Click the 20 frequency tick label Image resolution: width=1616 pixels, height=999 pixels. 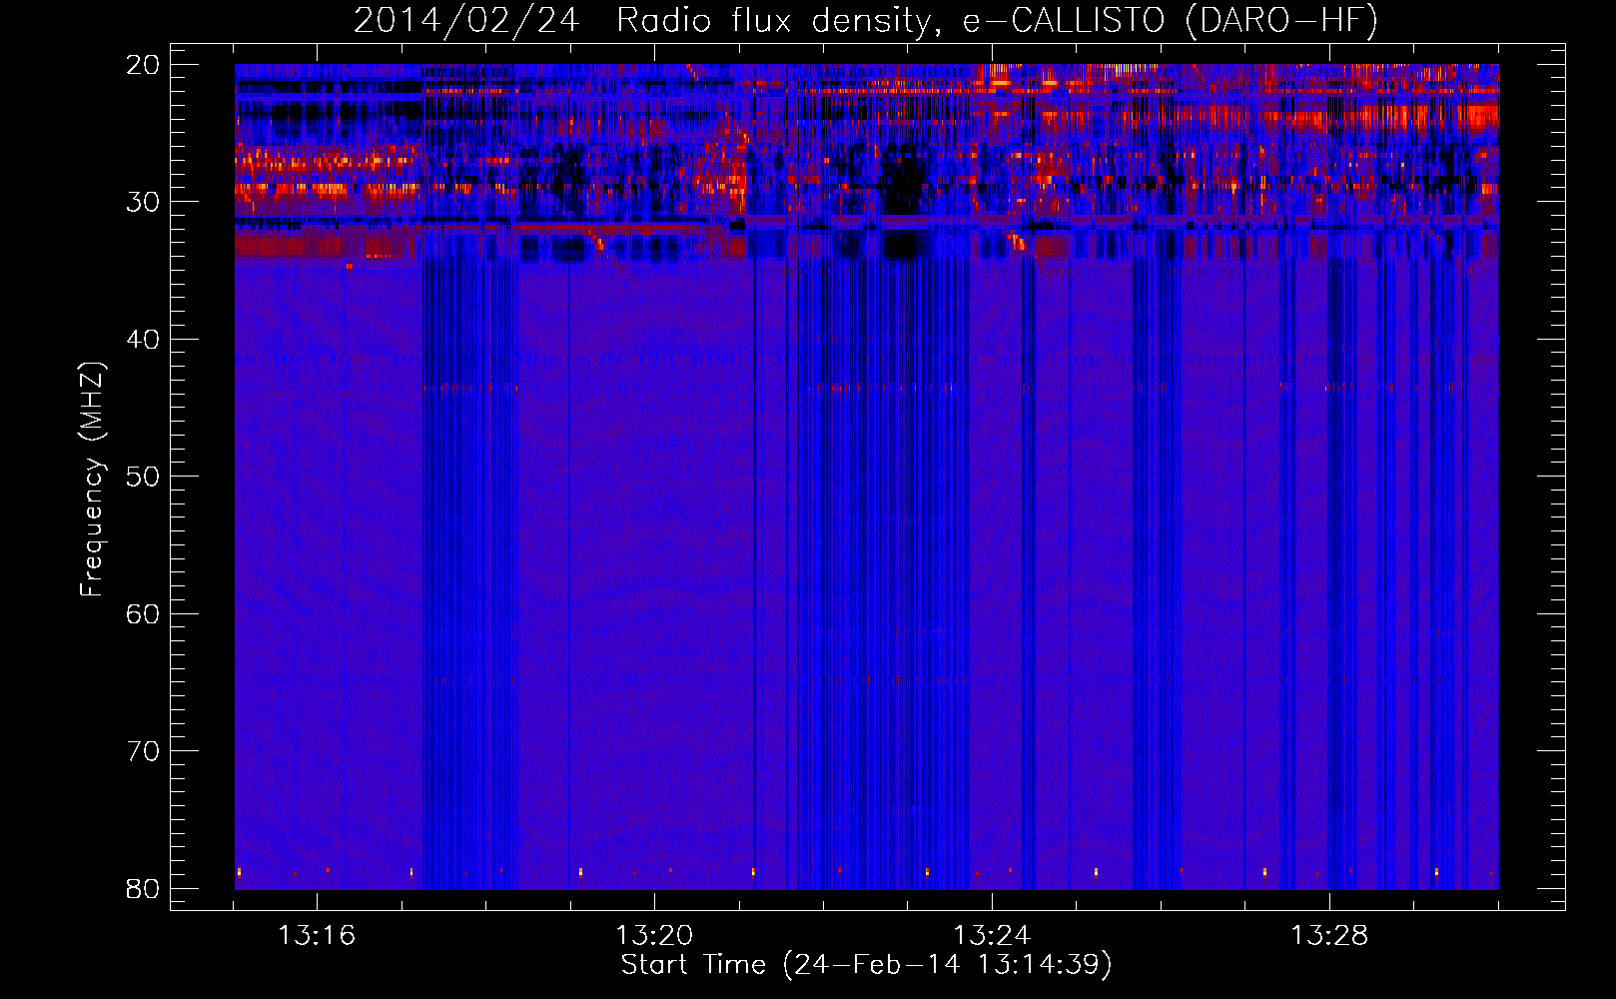144,65
